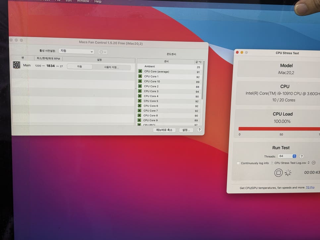Select the CPU Core (average) row text
320x240 pixels.
157,72
